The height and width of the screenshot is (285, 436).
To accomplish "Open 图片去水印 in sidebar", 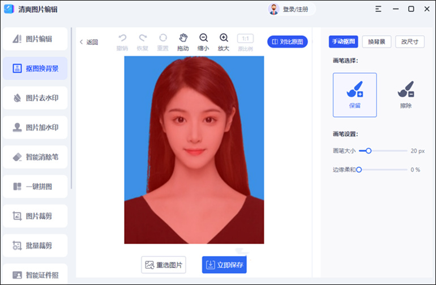I will pos(35,97).
